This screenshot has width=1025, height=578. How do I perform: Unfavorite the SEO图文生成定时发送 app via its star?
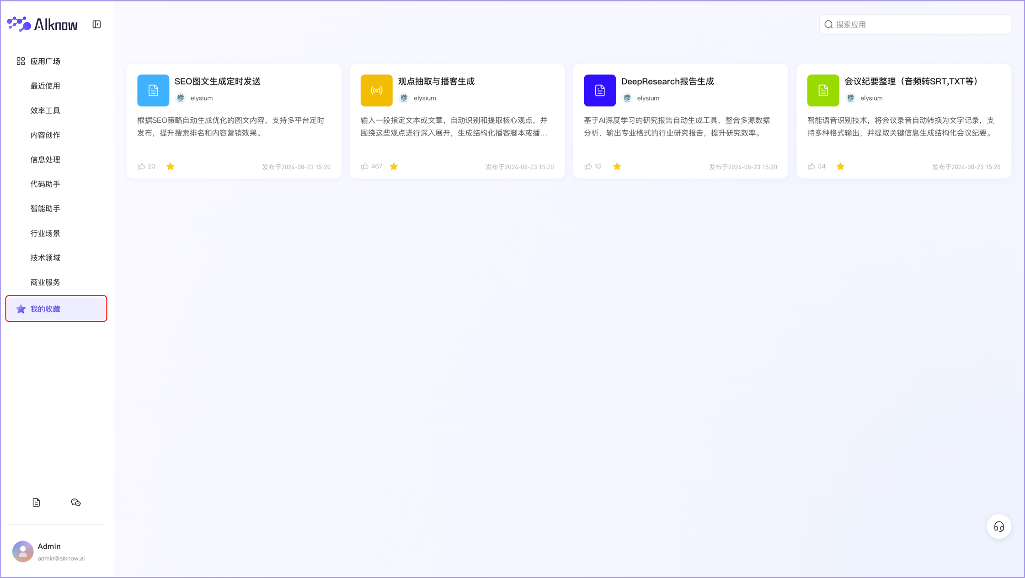171,166
